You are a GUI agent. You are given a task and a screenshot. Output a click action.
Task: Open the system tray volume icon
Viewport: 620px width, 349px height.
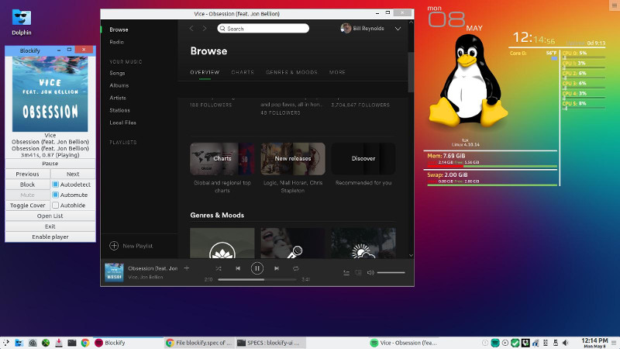[566, 343]
